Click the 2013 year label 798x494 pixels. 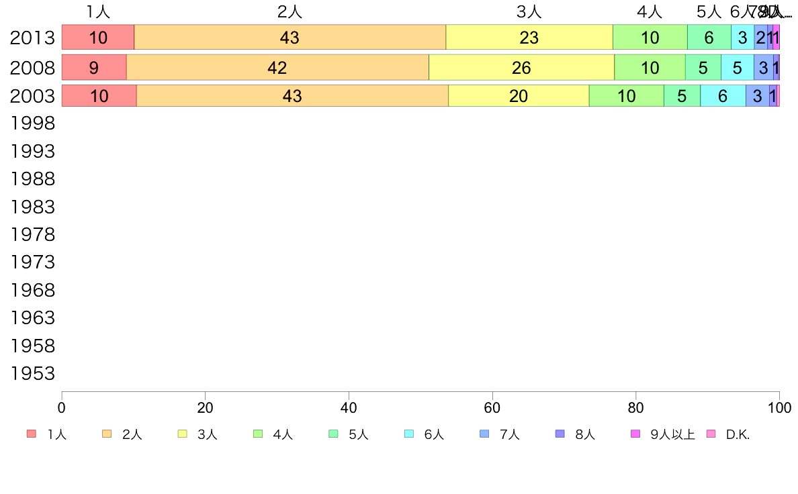[32, 38]
